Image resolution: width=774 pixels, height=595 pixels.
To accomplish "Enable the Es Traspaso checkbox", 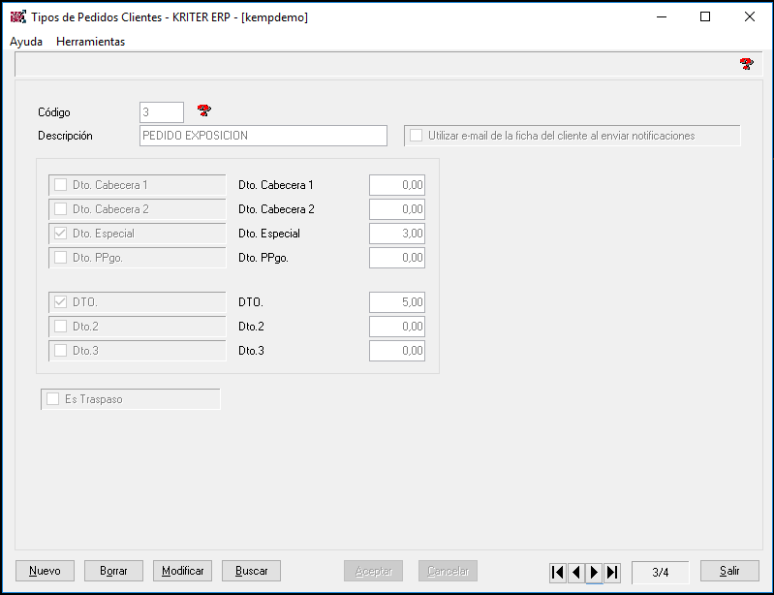I will (53, 399).
